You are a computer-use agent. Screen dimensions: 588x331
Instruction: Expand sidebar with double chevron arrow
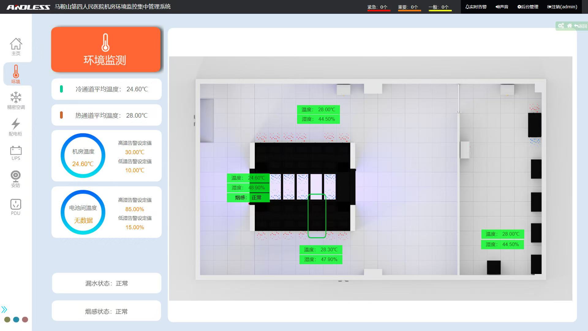pos(4,309)
